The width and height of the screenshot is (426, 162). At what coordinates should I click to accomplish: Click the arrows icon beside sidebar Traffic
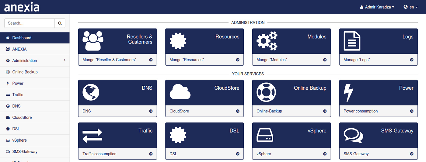(8, 95)
